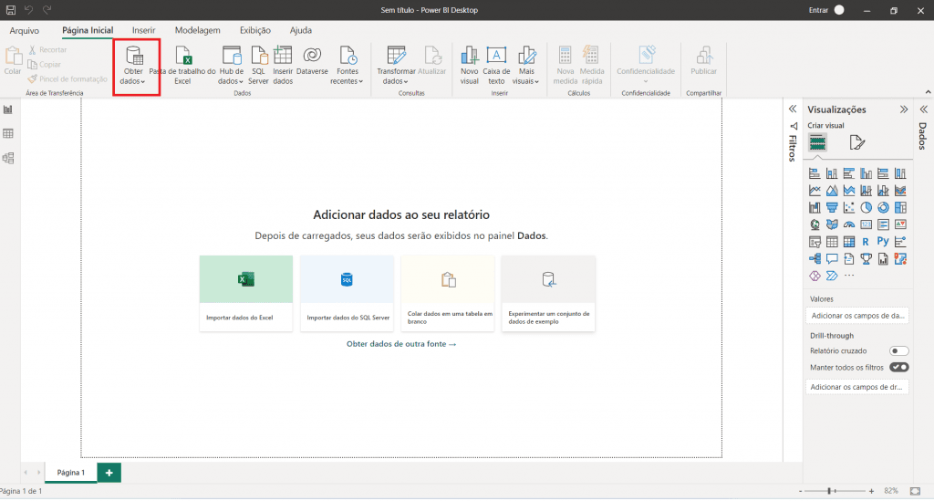Click the SQL Server ribbon icon
The height and width of the screenshot is (501, 934).
click(259, 55)
